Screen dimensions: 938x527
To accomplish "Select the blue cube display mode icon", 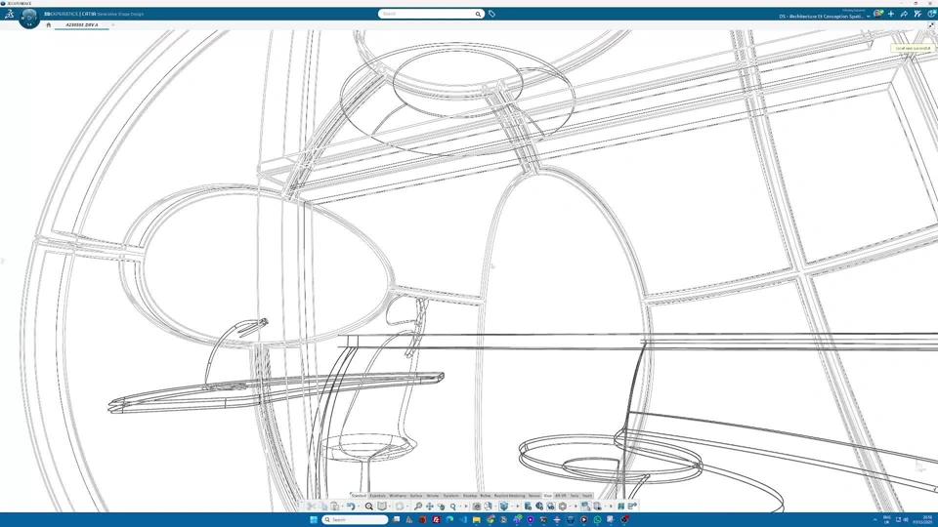I will coord(504,507).
